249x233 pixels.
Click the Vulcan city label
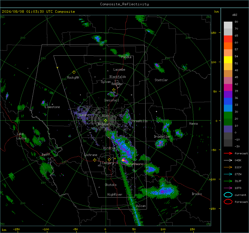141,206
